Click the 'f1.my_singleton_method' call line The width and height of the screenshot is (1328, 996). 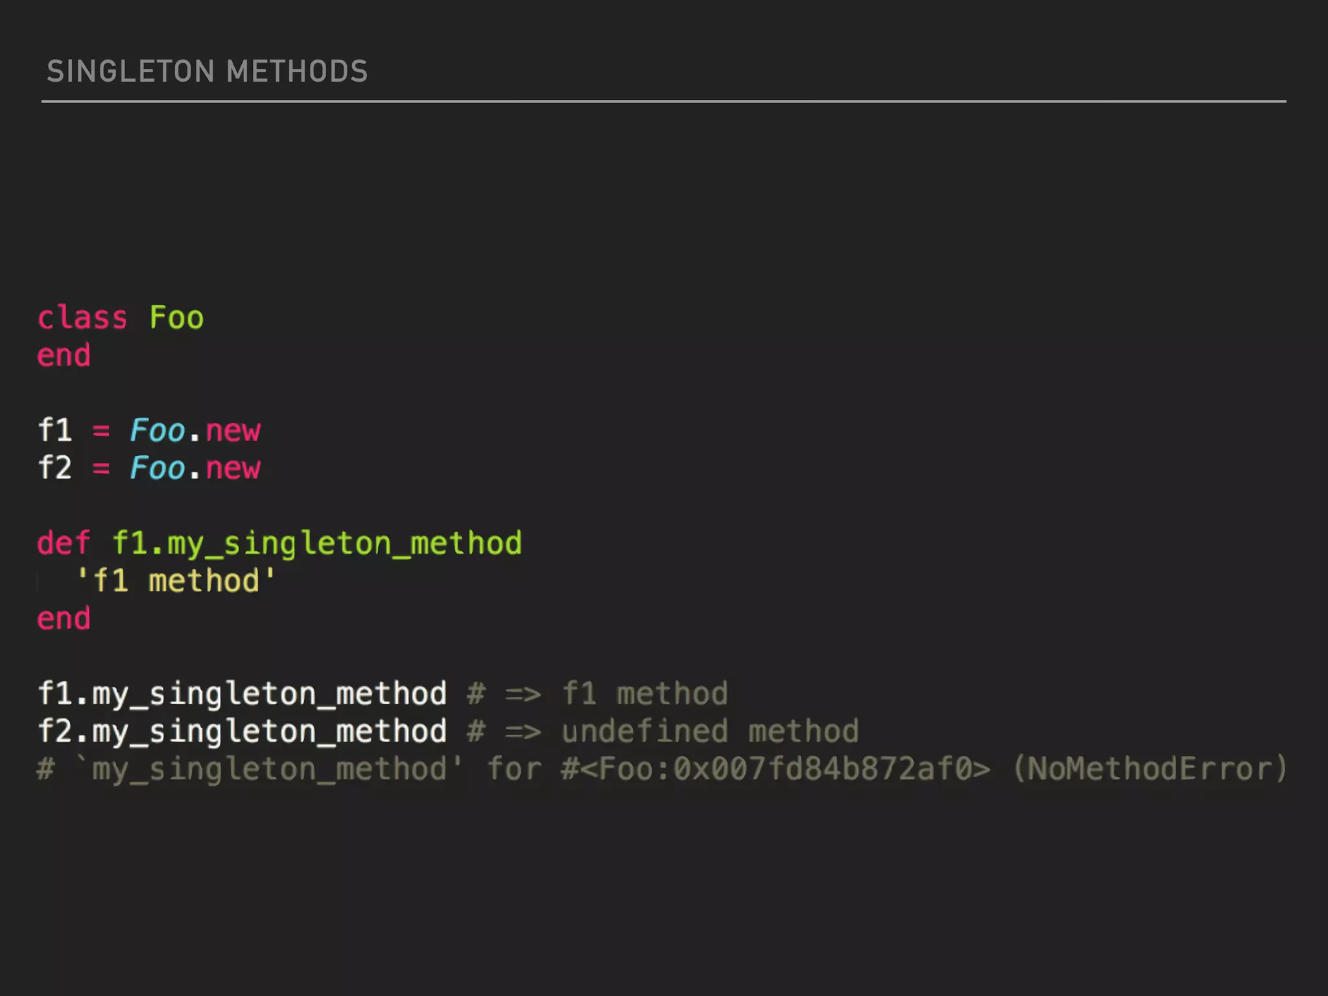(x=383, y=694)
